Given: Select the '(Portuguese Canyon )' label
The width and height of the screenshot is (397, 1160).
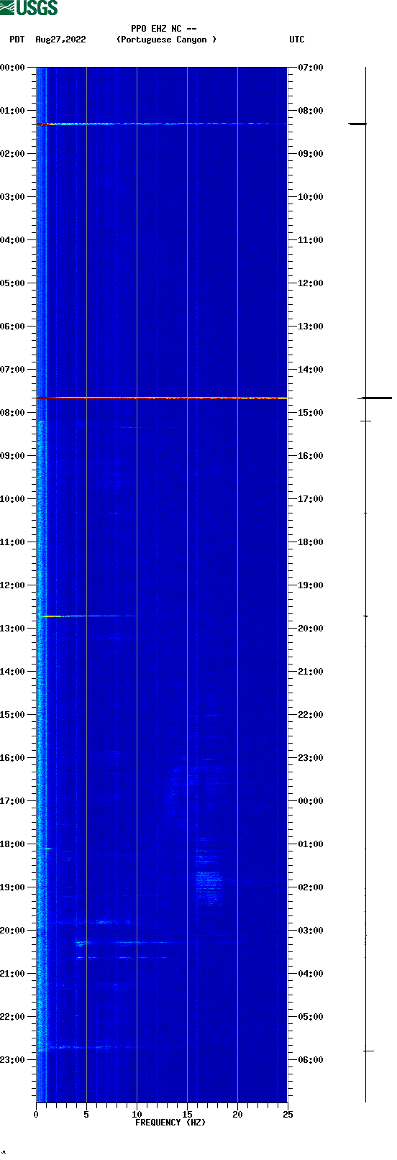Looking at the screenshot, I should click(x=166, y=40).
